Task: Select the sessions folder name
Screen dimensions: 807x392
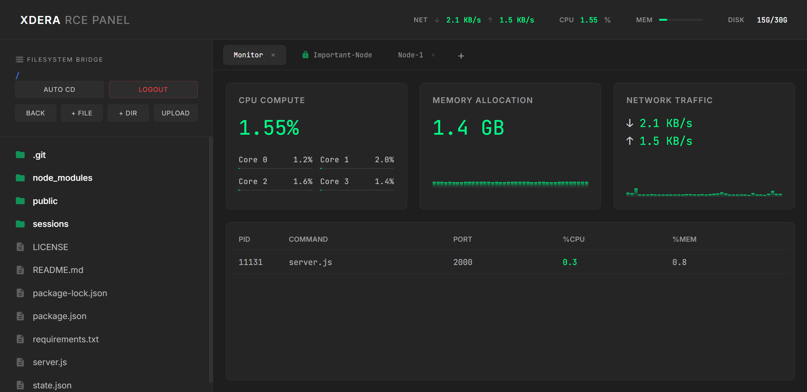Action: (51, 224)
